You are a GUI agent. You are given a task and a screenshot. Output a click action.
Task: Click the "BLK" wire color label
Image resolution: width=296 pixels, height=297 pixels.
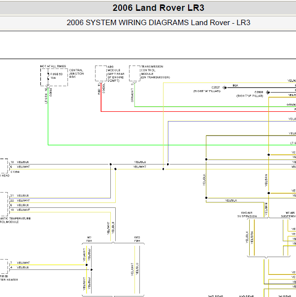235,85
